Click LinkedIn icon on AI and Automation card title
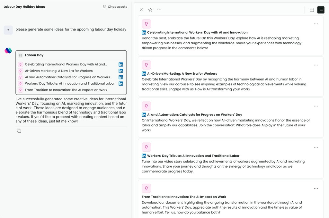 144,115
